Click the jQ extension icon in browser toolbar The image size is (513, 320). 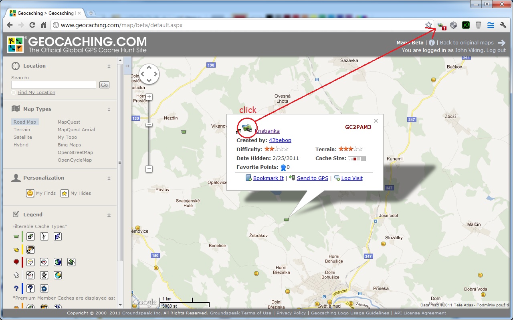point(466,25)
